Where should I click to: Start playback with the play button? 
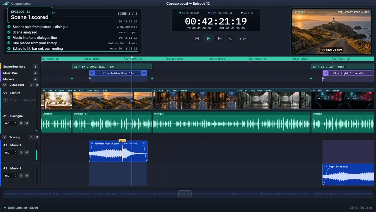pos(208,38)
